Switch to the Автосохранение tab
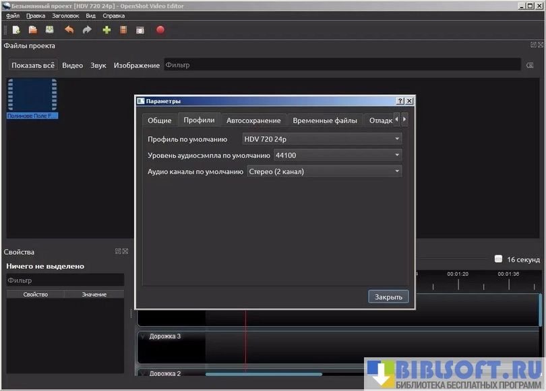This screenshot has width=546, height=391. coord(253,120)
